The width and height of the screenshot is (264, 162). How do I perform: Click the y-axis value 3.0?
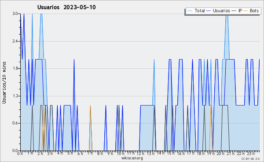tap(15, 14)
